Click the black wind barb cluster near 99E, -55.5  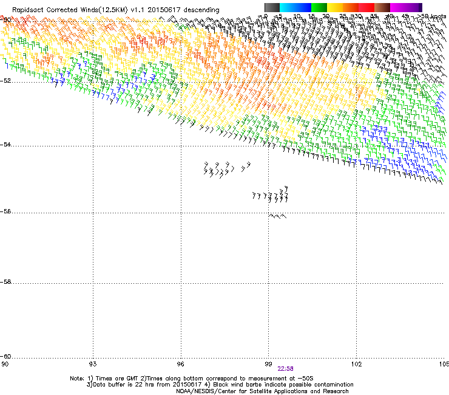[270, 194]
